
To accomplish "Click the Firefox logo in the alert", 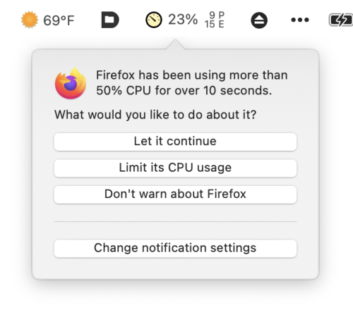I will click(71, 83).
